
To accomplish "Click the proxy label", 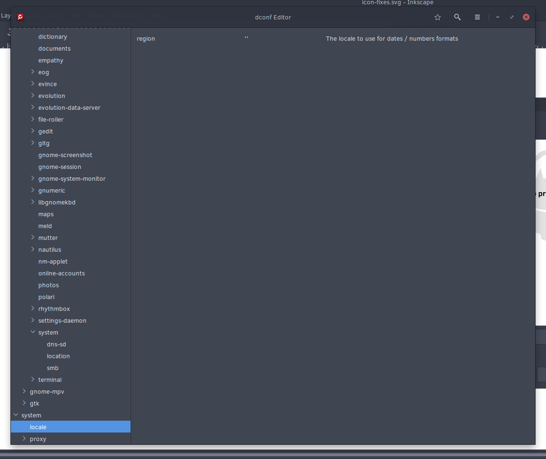I will 38,439.
